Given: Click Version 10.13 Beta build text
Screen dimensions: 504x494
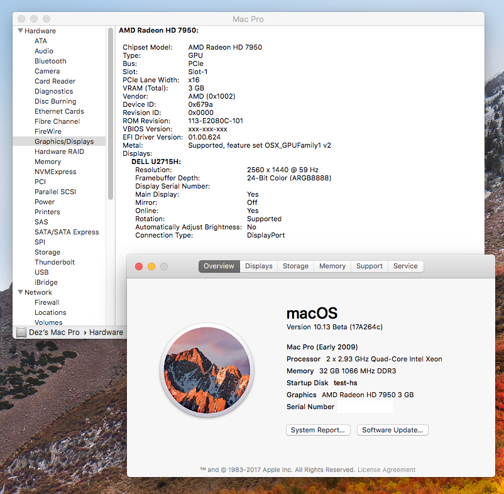Looking at the screenshot, I should pyautogui.click(x=334, y=327).
